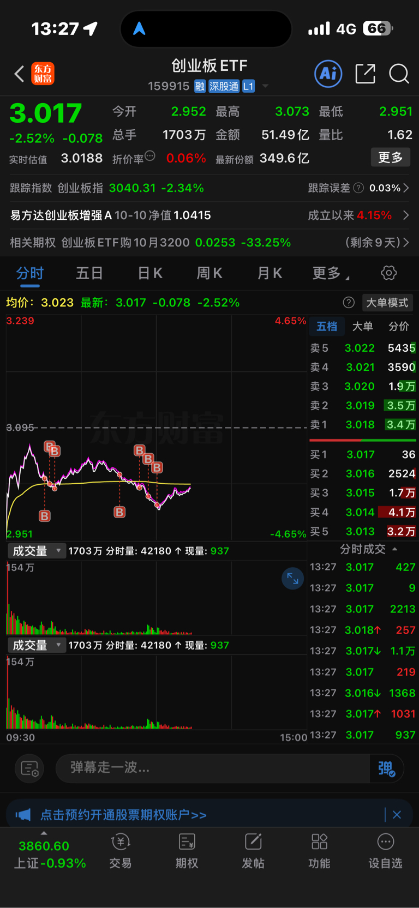The width and height of the screenshot is (419, 908).
Task: Tap the 深股通 badge
Action: (x=224, y=86)
